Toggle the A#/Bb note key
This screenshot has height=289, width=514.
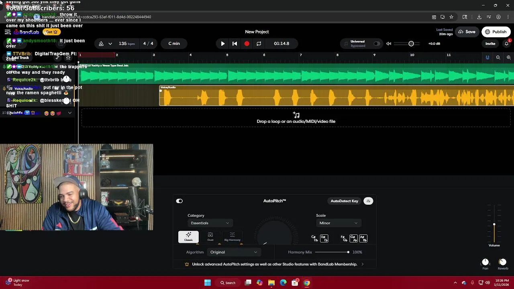coord(363,238)
